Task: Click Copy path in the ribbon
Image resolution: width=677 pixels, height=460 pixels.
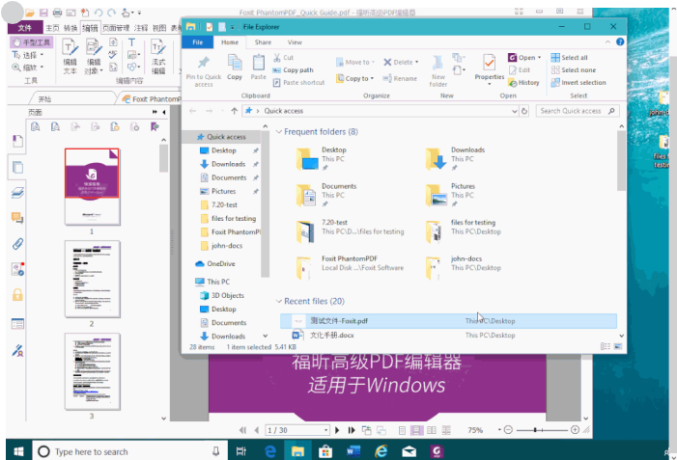Action: click(294, 69)
